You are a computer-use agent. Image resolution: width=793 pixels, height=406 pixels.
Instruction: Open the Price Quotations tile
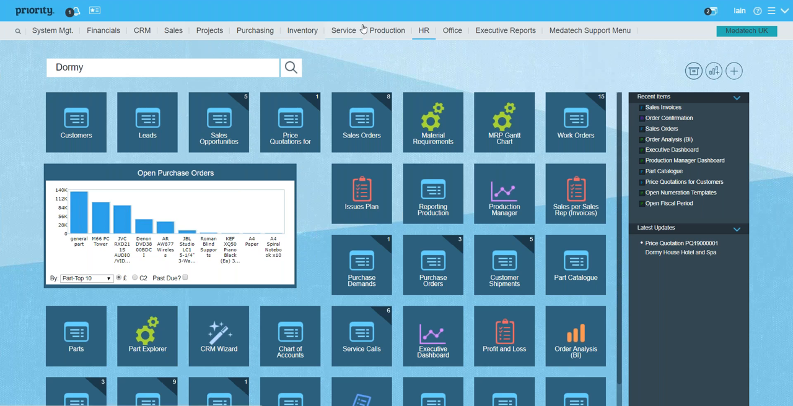click(291, 123)
